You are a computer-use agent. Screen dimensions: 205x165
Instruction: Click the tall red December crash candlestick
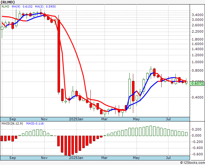tap(59, 56)
